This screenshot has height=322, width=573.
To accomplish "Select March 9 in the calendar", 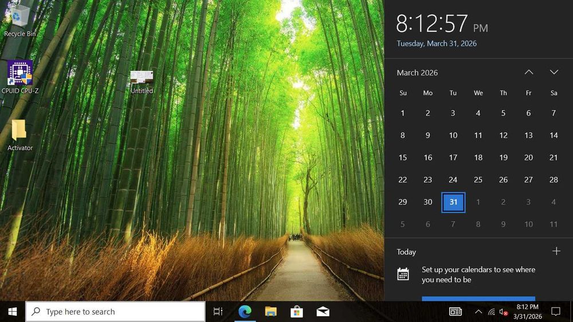I will tap(428, 136).
